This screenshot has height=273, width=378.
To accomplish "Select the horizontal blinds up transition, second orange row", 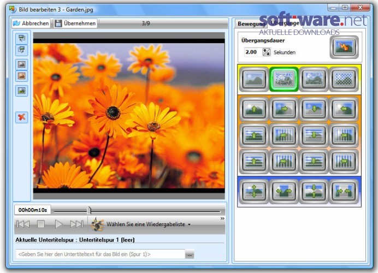I will [x=254, y=135].
